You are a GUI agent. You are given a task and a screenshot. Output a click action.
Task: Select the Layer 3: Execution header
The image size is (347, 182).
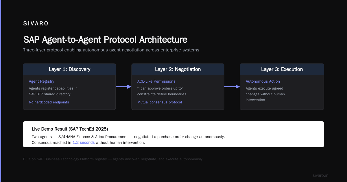point(282,69)
